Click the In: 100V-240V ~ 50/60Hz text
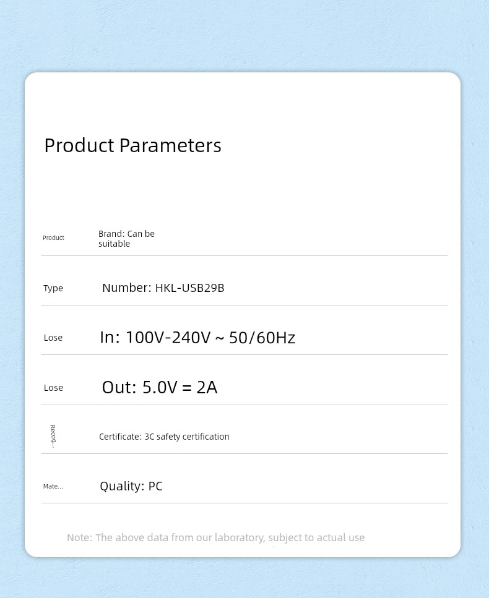This screenshot has height=598, width=489. click(197, 338)
